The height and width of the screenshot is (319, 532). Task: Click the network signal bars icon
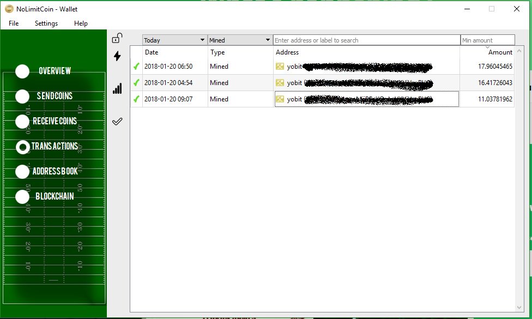pyautogui.click(x=117, y=88)
